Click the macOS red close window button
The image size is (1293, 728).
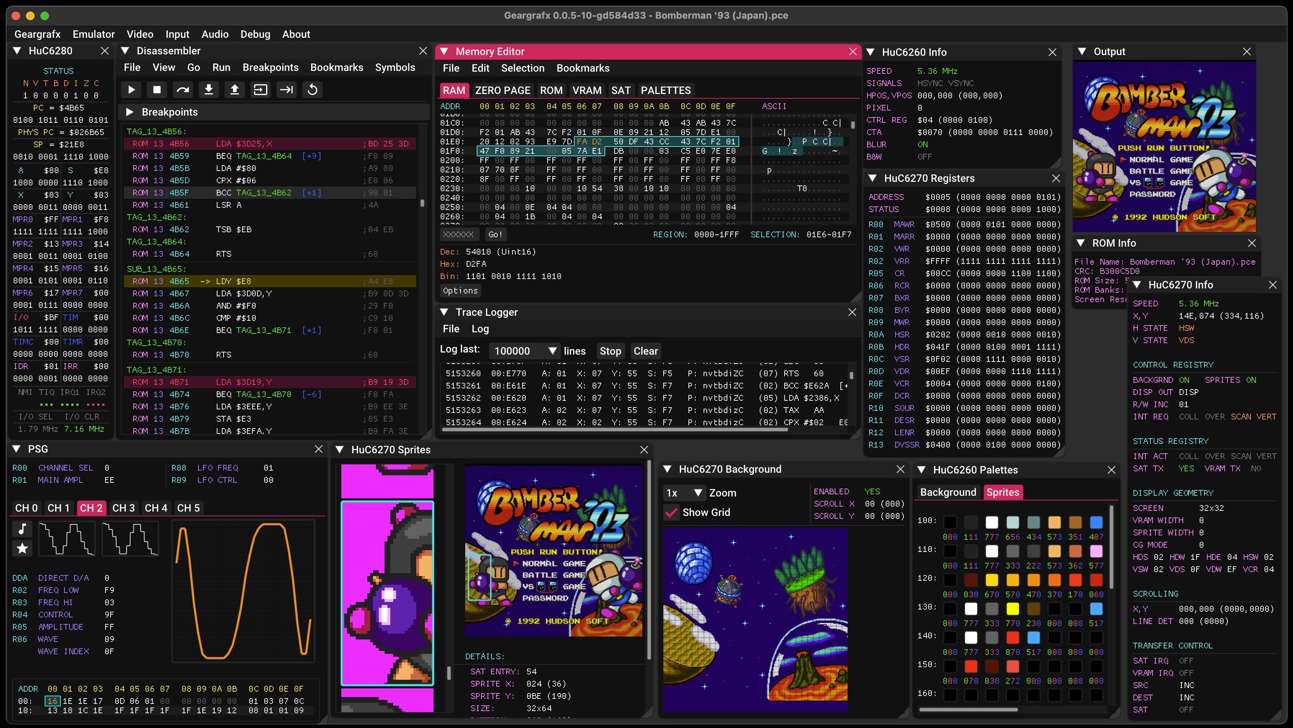[15, 15]
